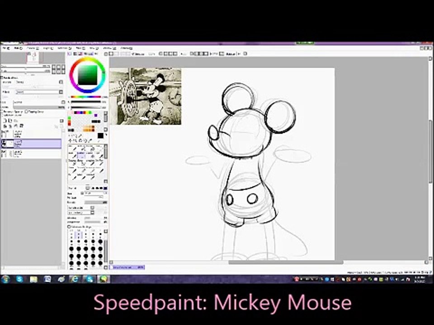Screen dimensions: 434x325
Task: Select the highlighted brush tool preset
Action: 80,155
